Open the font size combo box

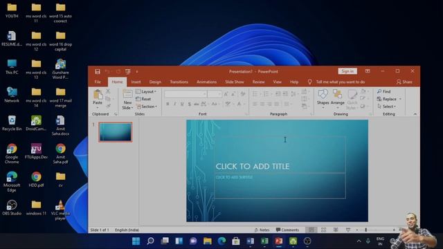(x=215, y=94)
